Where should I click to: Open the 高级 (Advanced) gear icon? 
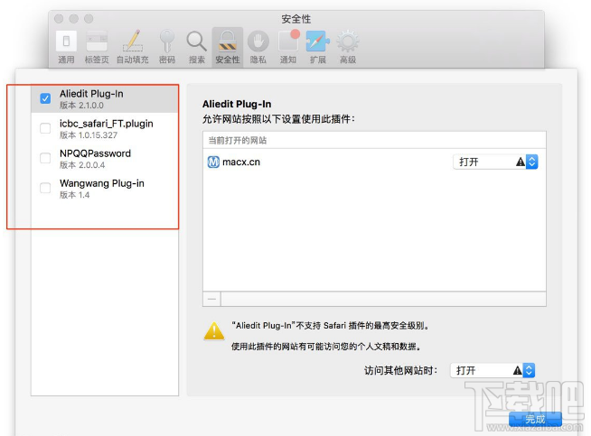[x=347, y=45]
